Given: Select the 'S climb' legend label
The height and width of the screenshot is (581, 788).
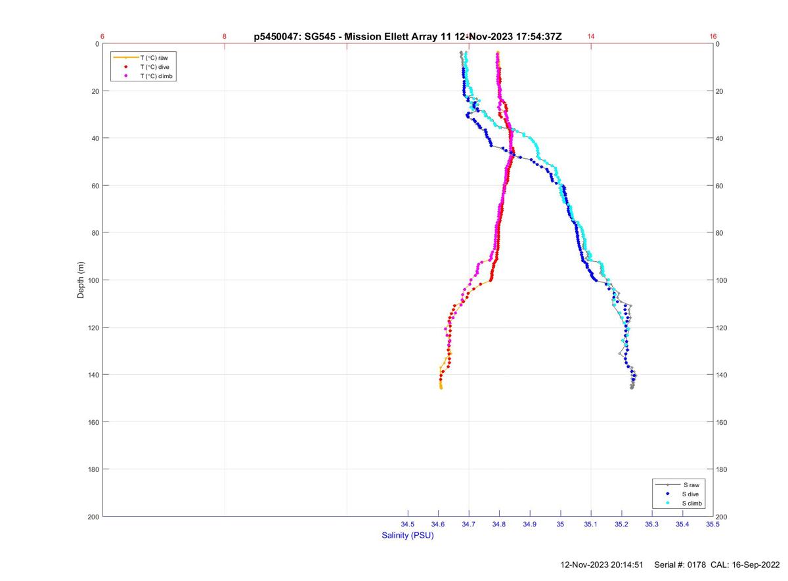Looking at the screenshot, I should point(692,503).
